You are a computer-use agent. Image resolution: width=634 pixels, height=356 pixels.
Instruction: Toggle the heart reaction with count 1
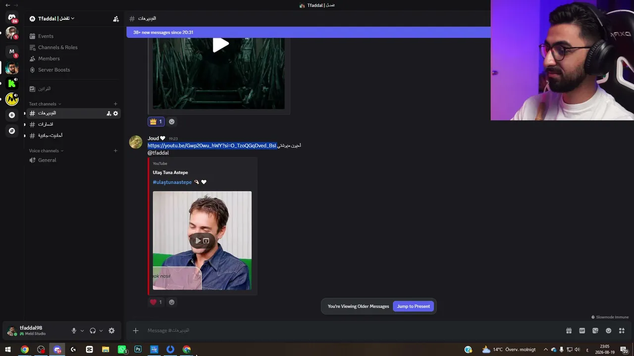pos(156,302)
